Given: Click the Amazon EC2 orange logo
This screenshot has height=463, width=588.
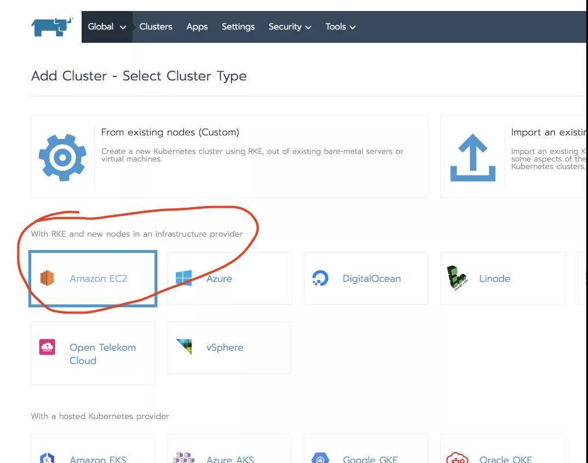Looking at the screenshot, I should (x=47, y=278).
